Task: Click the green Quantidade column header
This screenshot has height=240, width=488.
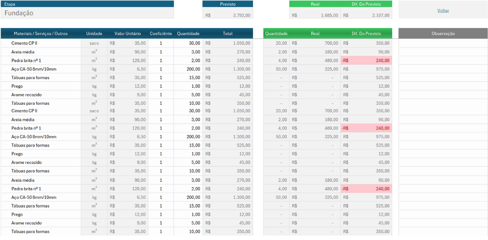Action: (276, 34)
